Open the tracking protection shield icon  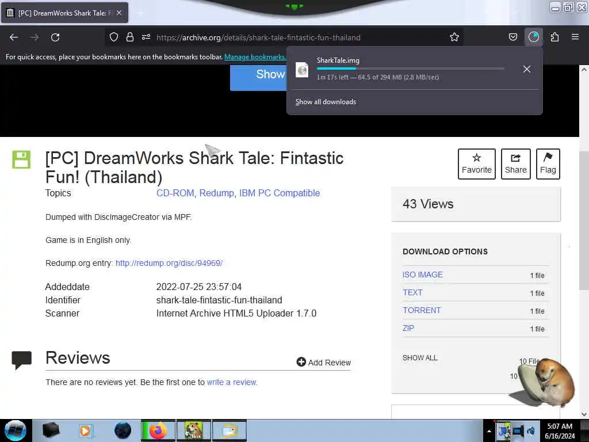pos(114,37)
